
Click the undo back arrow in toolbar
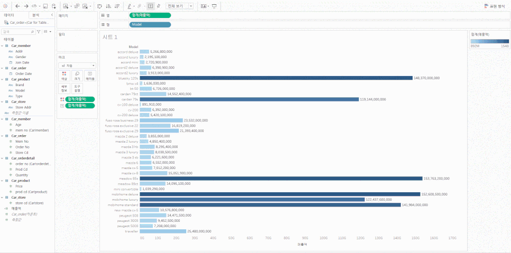17,6
